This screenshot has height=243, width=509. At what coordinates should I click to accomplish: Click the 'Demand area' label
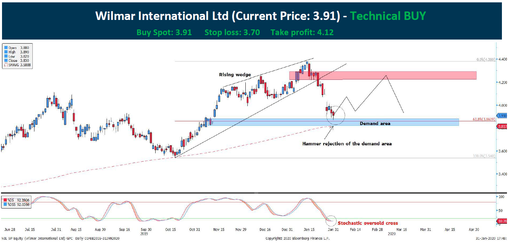coord(375,123)
